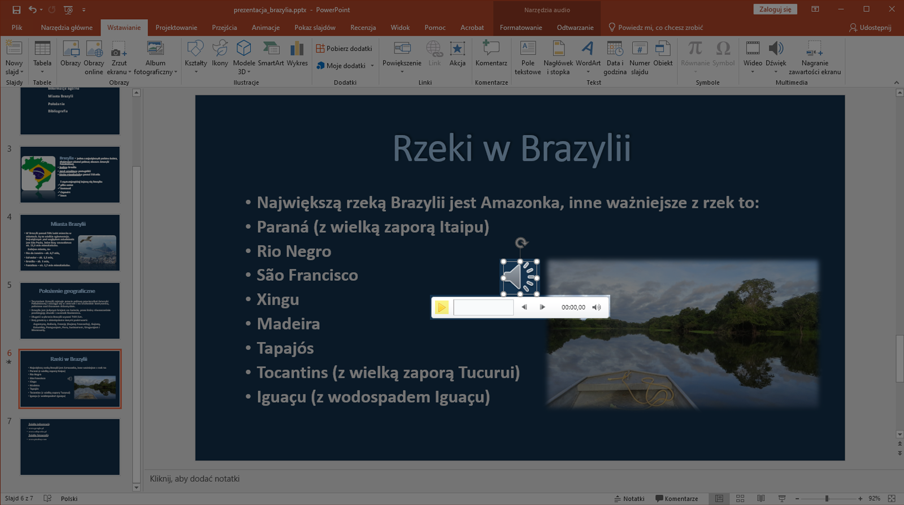This screenshot has width=904, height=505.
Task: Insert a SmartArt graphic
Action: (x=271, y=54)
